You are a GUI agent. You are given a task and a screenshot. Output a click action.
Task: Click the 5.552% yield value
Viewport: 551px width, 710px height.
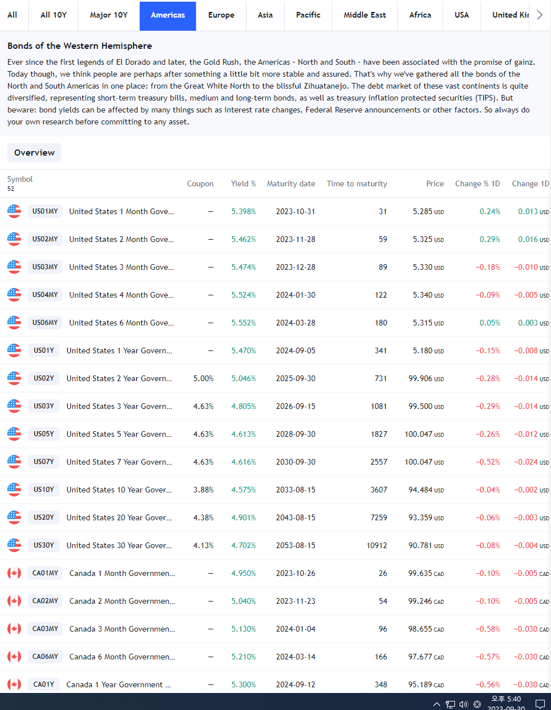244,323
